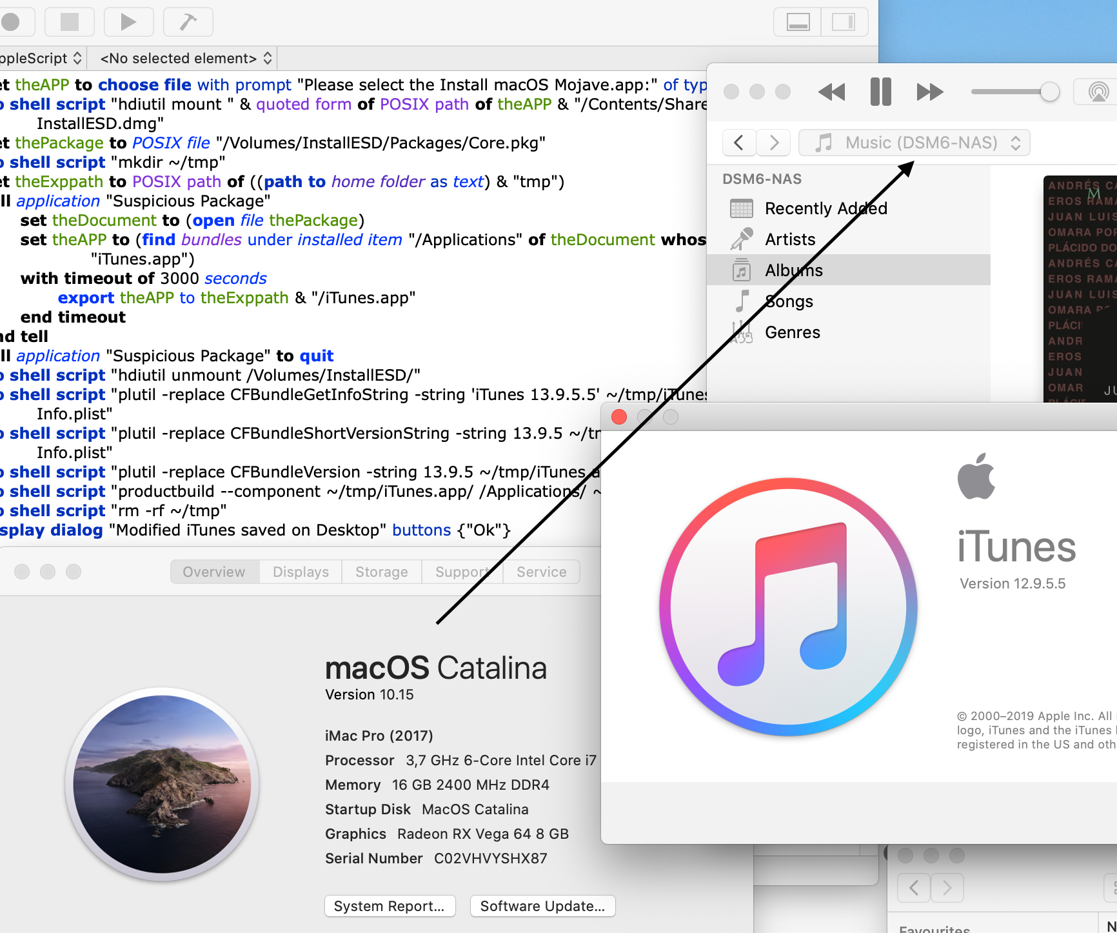Select Genres in iTunes sidebar
The image size is (1117, 933).
pos(849,332)
